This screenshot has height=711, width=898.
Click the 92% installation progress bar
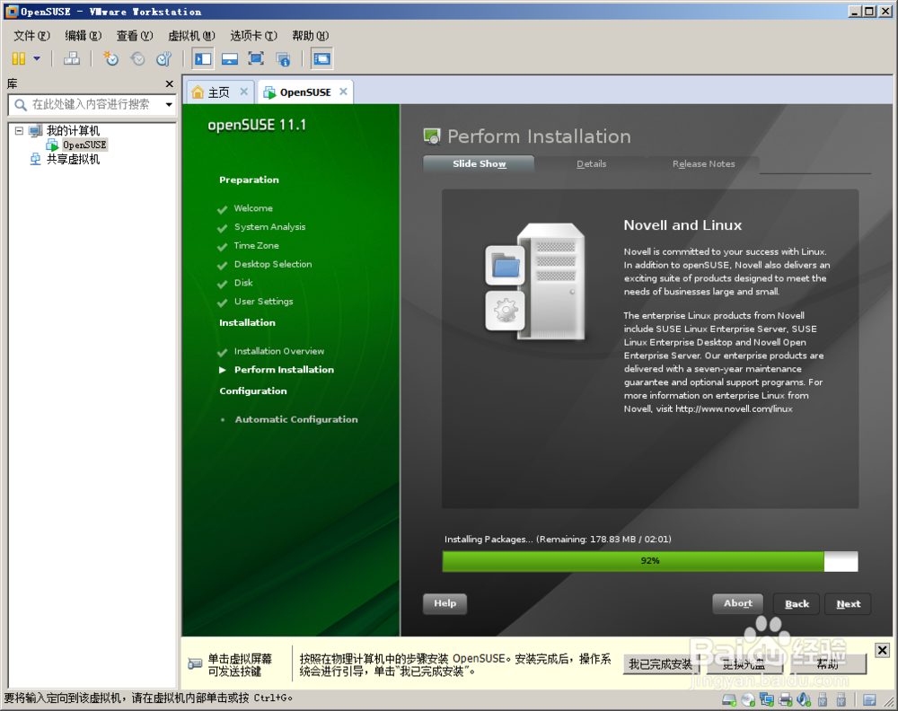[650, 561]
